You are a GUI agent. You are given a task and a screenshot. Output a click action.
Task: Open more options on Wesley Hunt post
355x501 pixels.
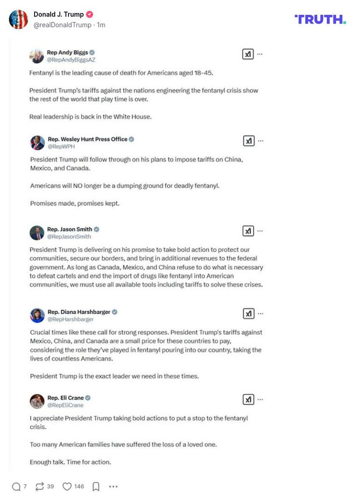[x=261, y=141]
